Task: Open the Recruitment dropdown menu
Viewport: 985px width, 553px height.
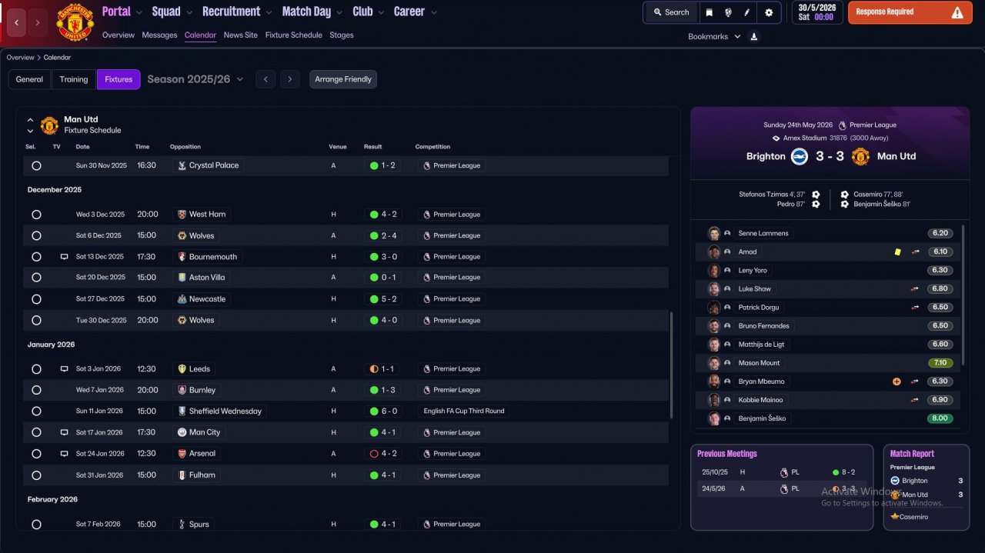Action: [x=237, y=12]
